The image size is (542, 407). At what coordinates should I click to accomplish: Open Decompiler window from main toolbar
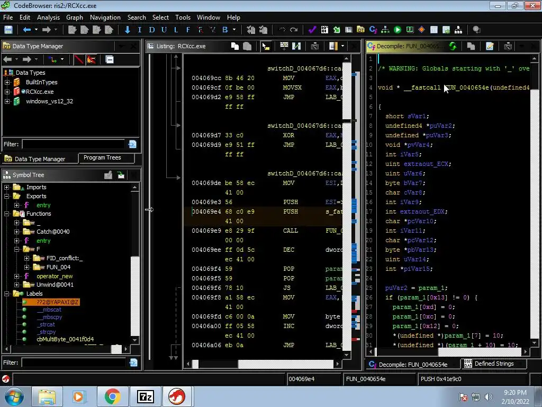(x=373, y=30)
